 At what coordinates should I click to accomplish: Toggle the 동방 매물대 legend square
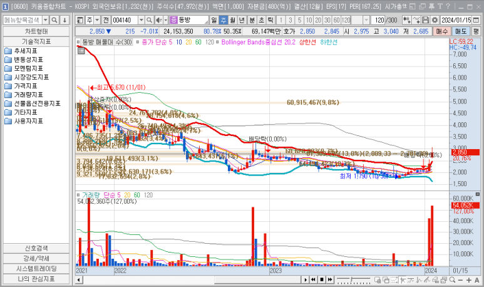(x=78, y=42)
